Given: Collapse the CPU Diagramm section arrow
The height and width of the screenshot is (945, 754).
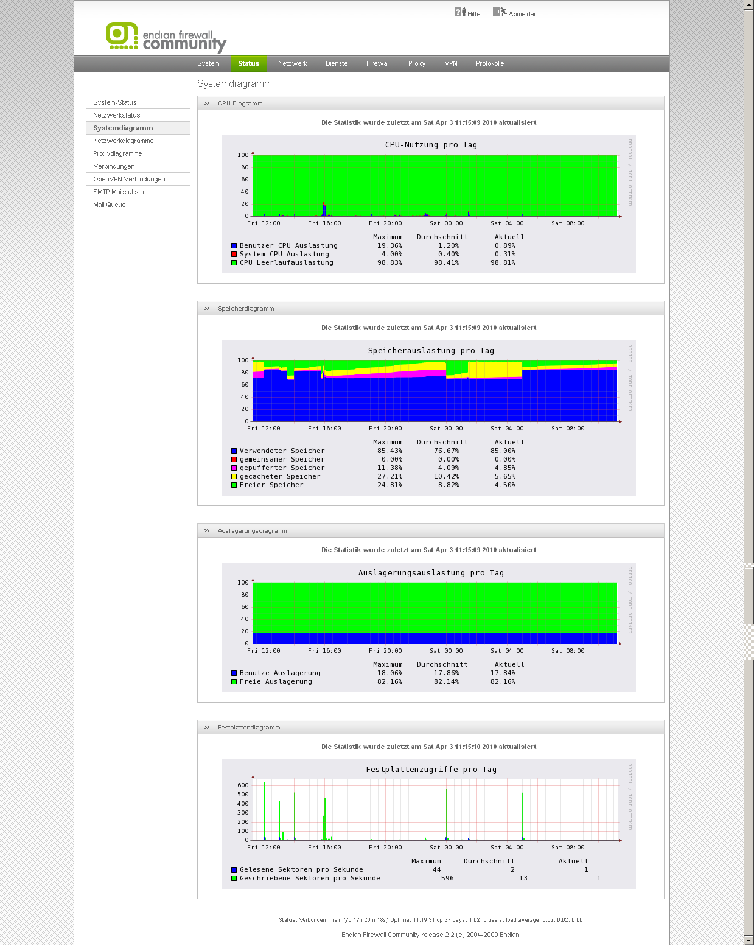Looking at the screenshot, I should click(x=207, y=104).
